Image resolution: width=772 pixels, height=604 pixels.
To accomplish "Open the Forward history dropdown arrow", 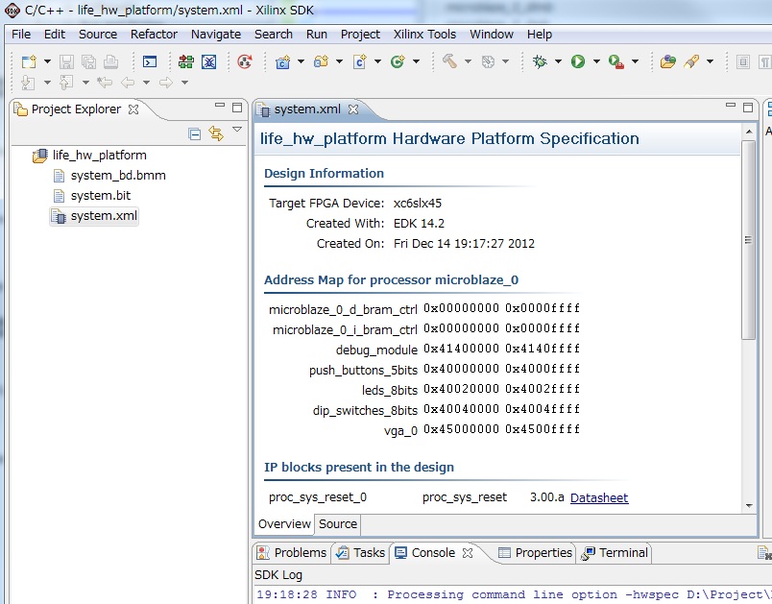I will click(x=184, y=83).
